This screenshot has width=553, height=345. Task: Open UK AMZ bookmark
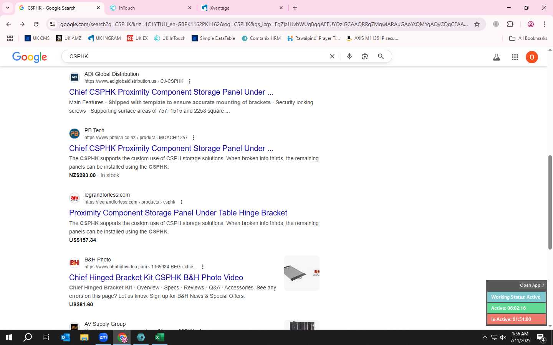69,38
